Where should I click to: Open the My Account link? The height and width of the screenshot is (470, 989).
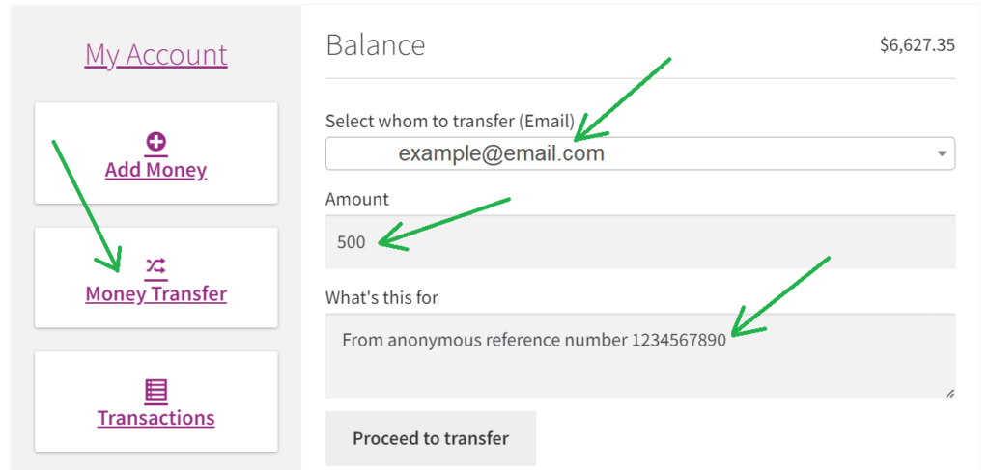155,55
